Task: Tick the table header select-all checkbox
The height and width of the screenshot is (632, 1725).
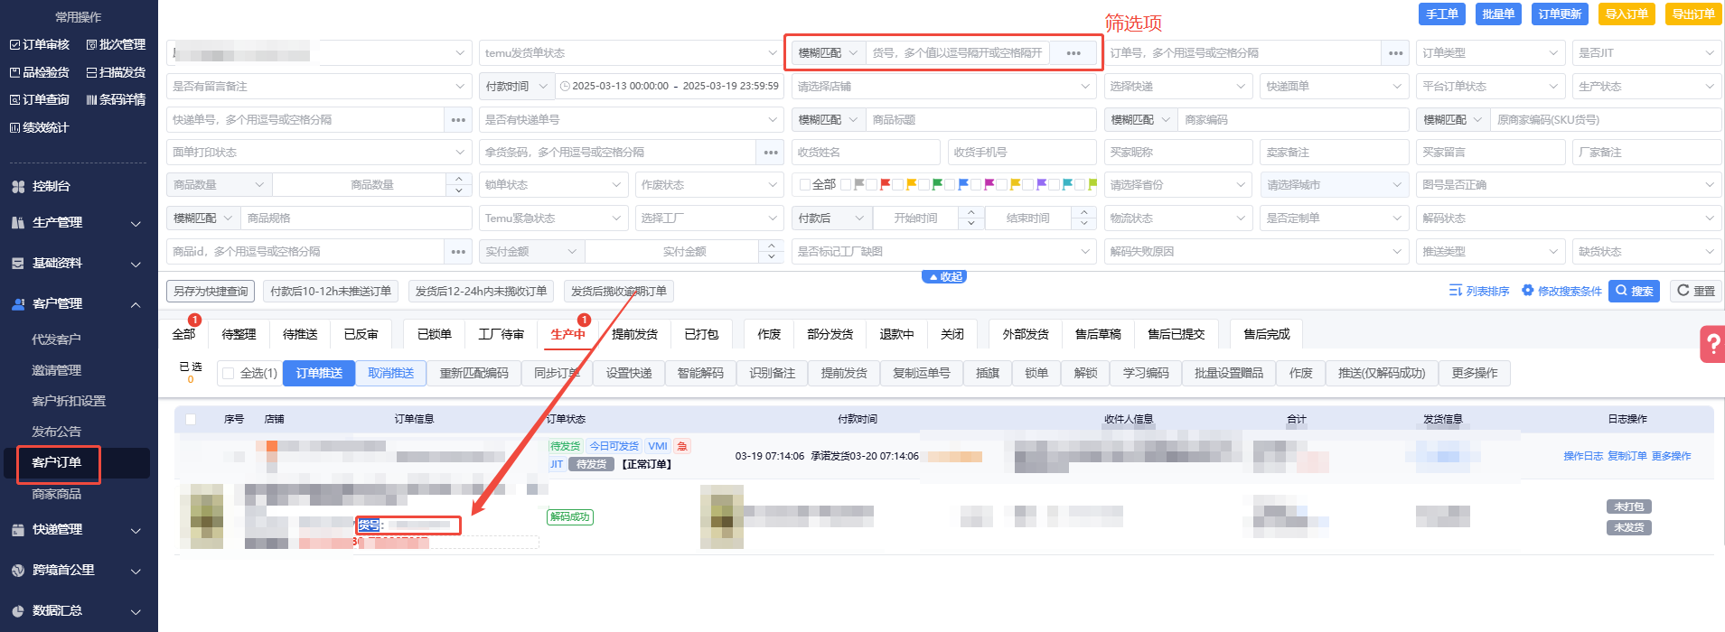Action: [x=191, y=419]
